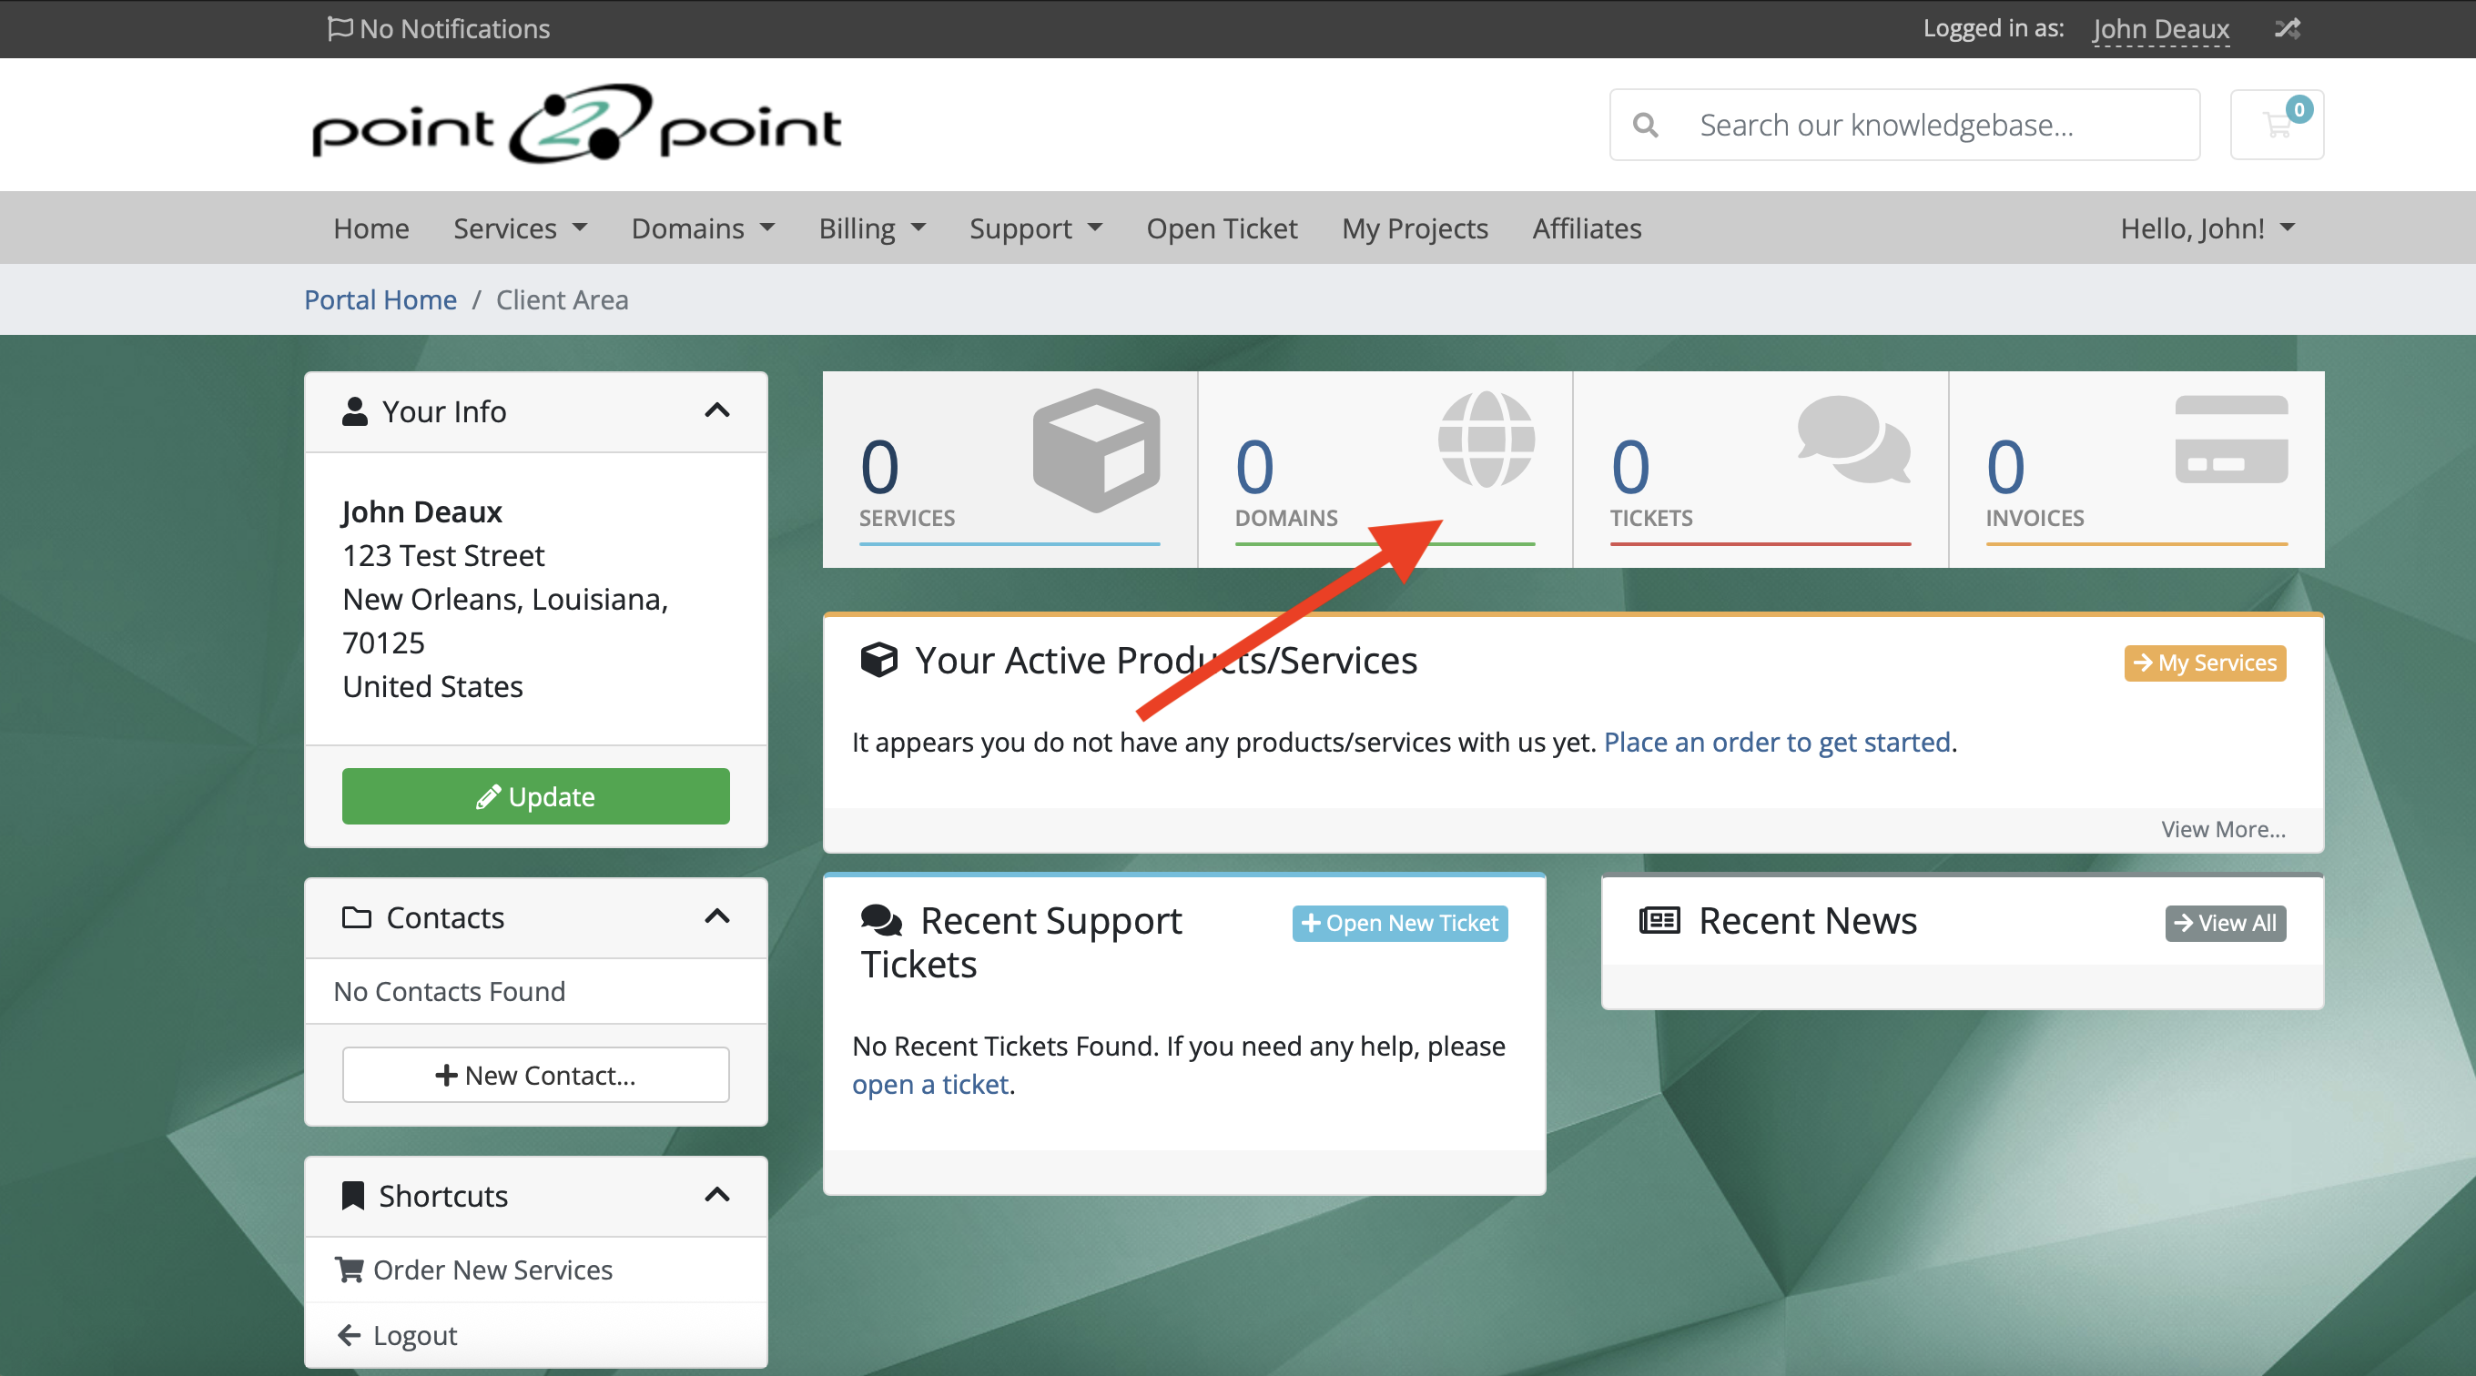Click the Services cube icon tile
The width and height of the screenshot is (2476, 1376).
point(1096,449)
